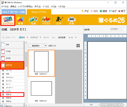The height and width of the screenshot is (107, 127).
Task: Click the category list scroll-up arrow
Action: pyautogui.click(x=26, y=43)
